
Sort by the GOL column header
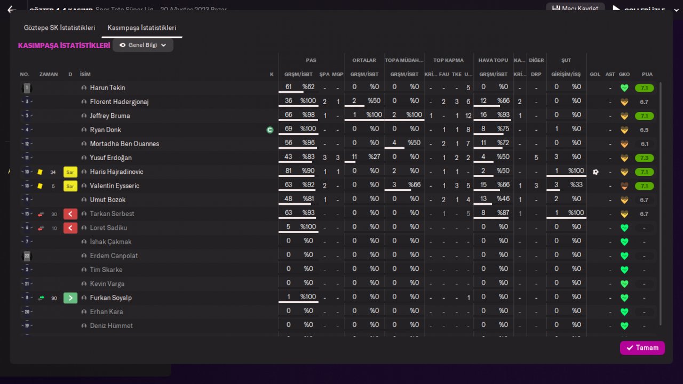[595, 74]
